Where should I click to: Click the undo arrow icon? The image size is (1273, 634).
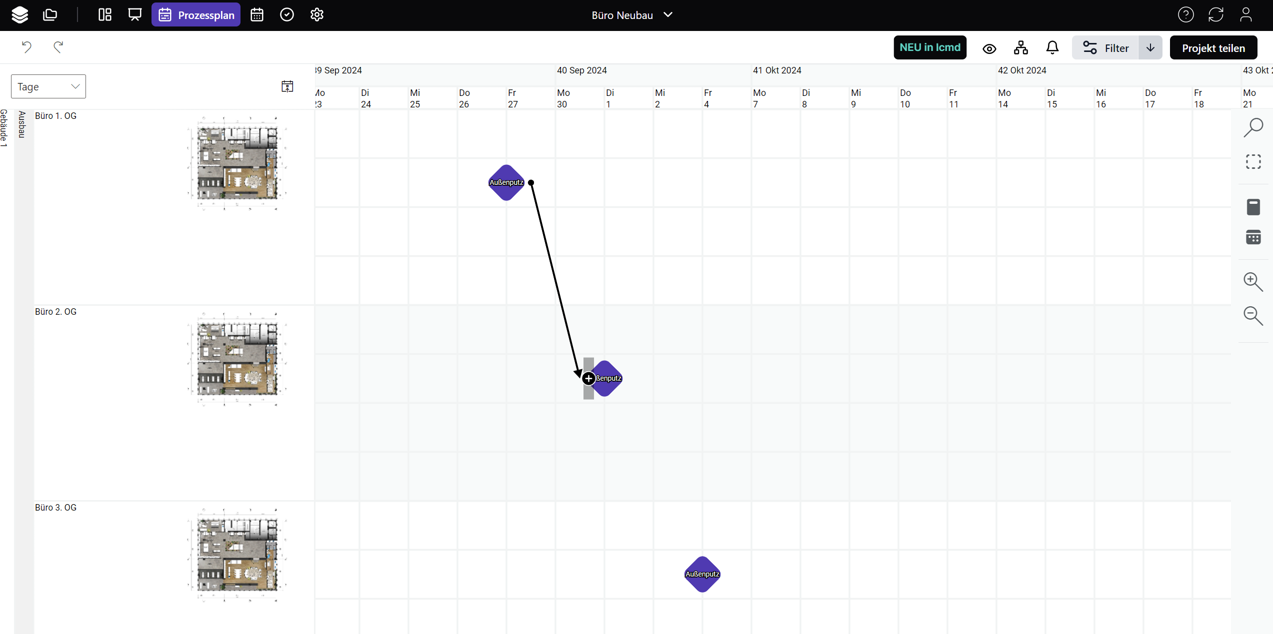(x=26, y=47)
